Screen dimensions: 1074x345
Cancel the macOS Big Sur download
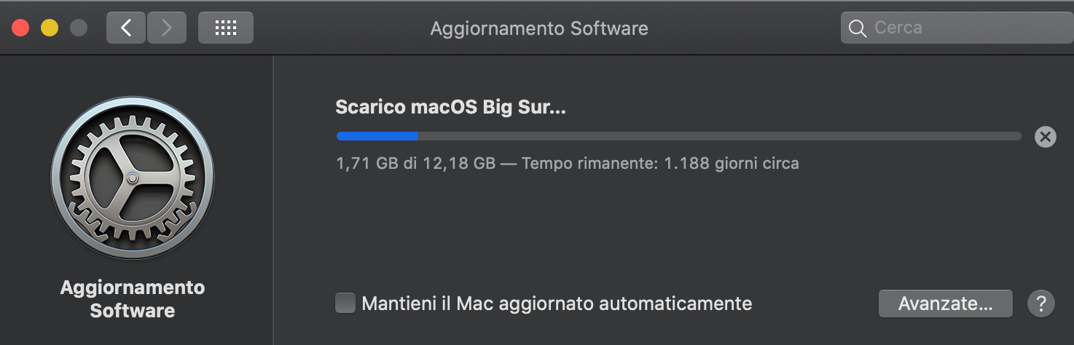click(x=1045, y=136)
